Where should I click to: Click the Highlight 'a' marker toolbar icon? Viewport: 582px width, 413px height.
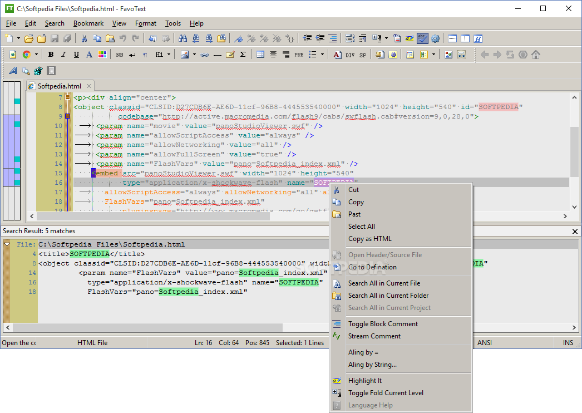pyautogui.click(x=410, y=38)
